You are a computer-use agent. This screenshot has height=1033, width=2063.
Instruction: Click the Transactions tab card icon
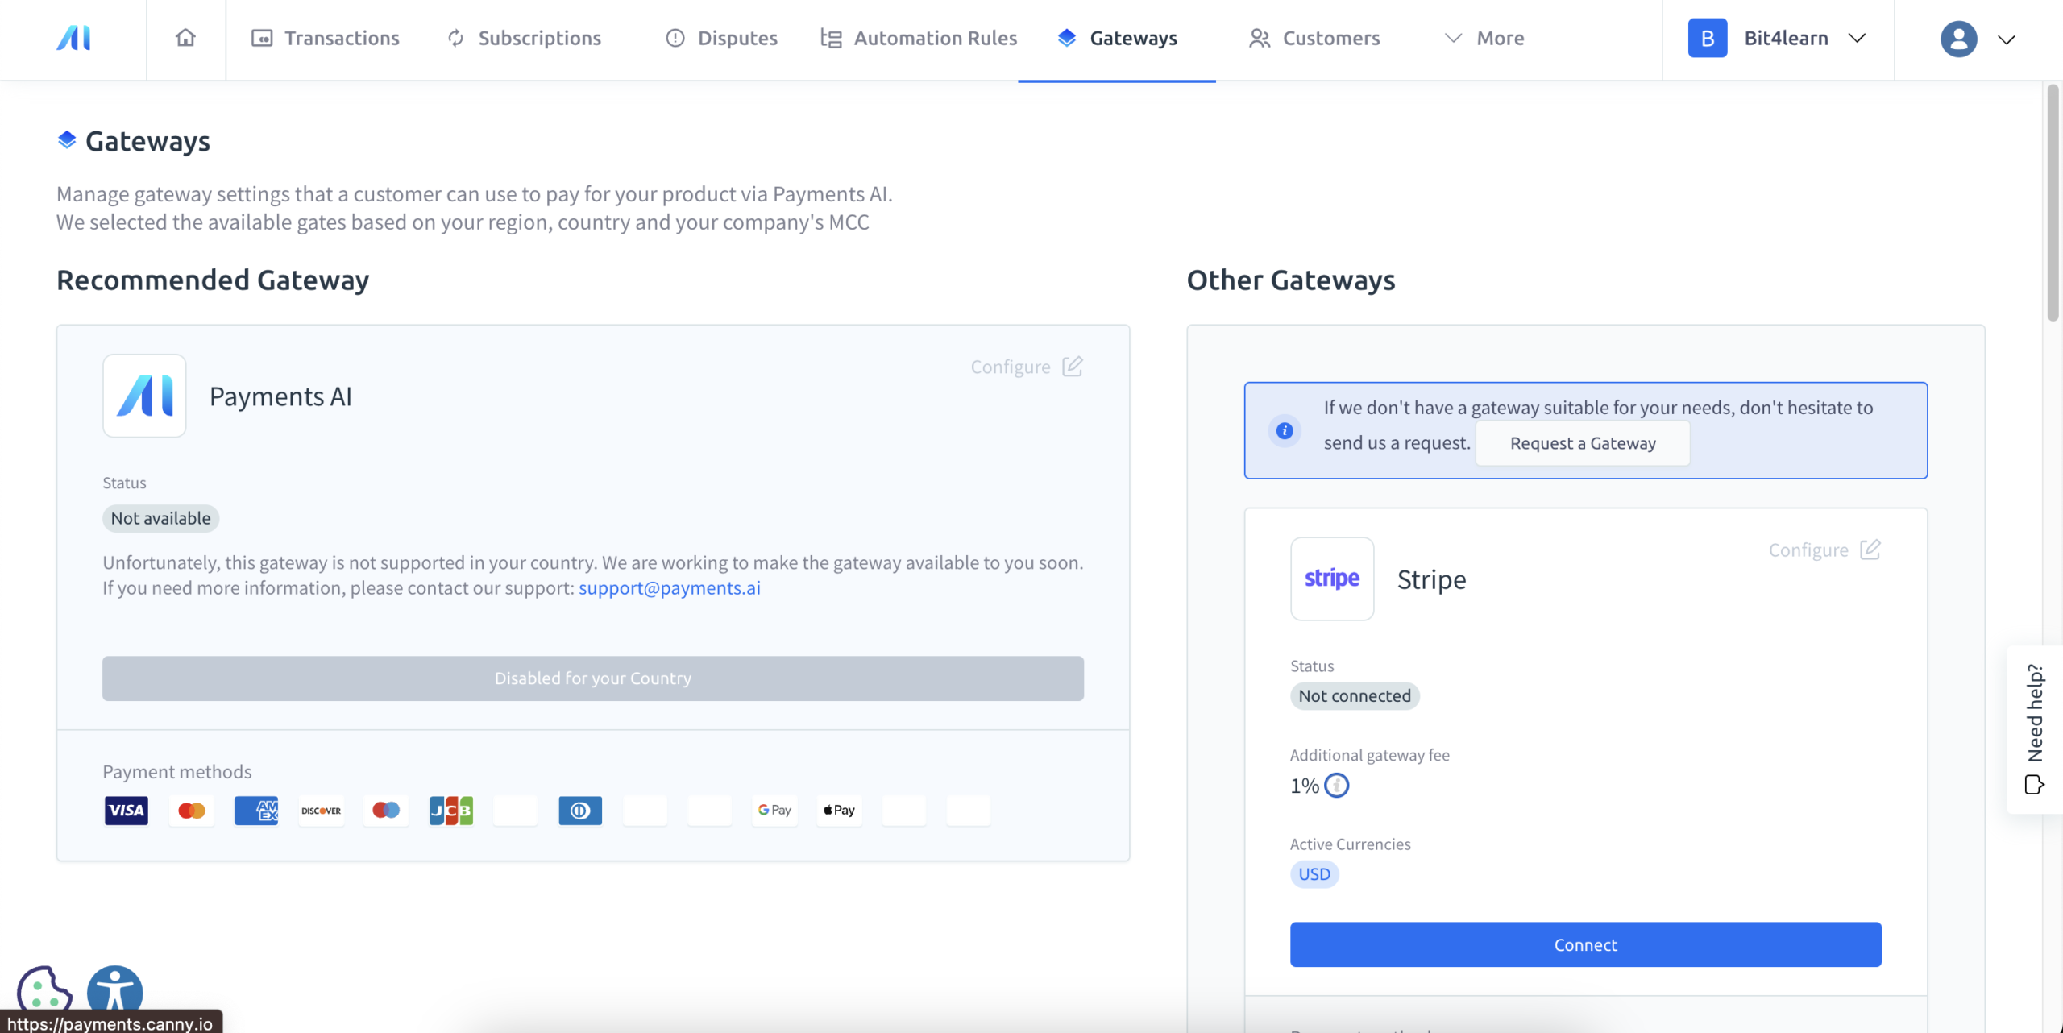pyautogui.click(x=262, y=38)
